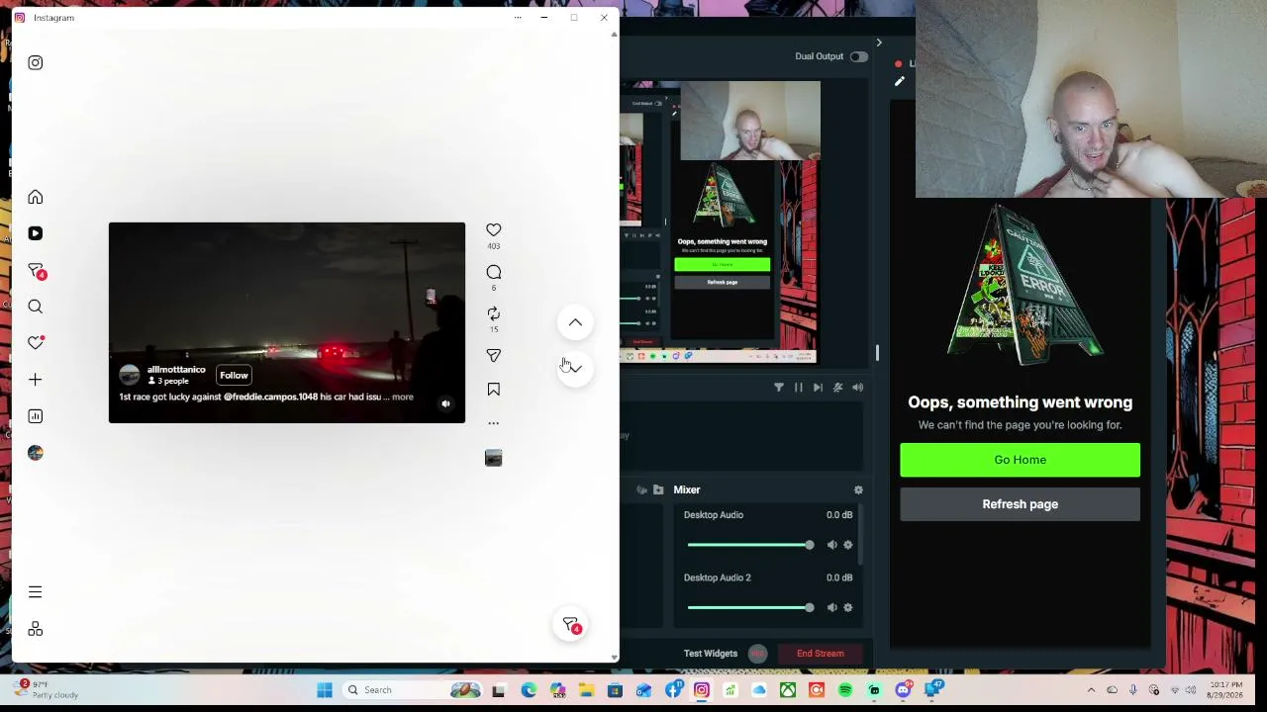Open the @freddie.campos.1048 mention
The image size is (1267, 712).
tap(270, 398)
